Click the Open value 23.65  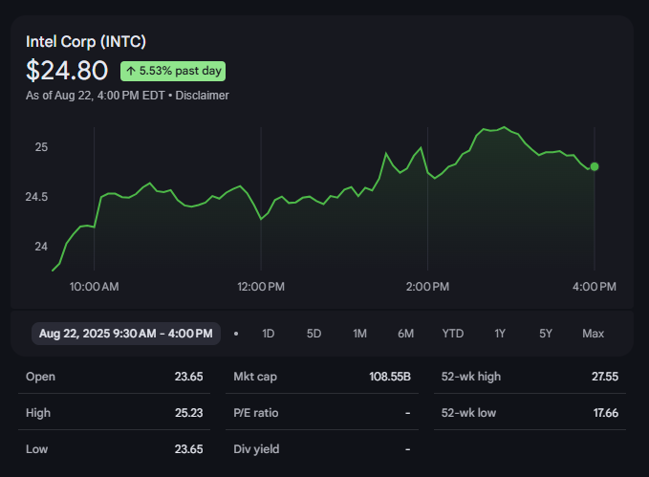coord(188,377)
